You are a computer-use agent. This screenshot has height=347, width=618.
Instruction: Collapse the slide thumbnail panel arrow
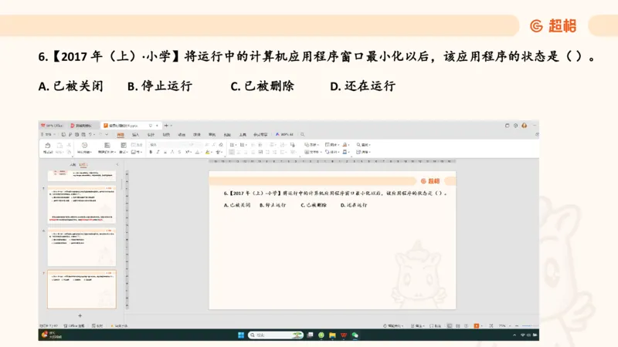[x=117, y=164]
